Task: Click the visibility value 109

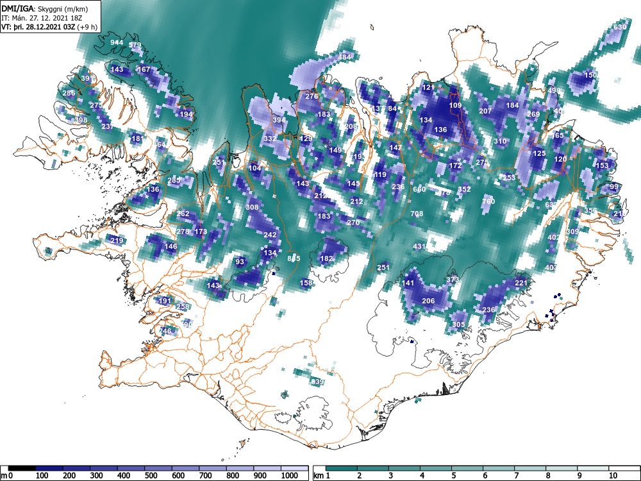Action: [455, 105]
